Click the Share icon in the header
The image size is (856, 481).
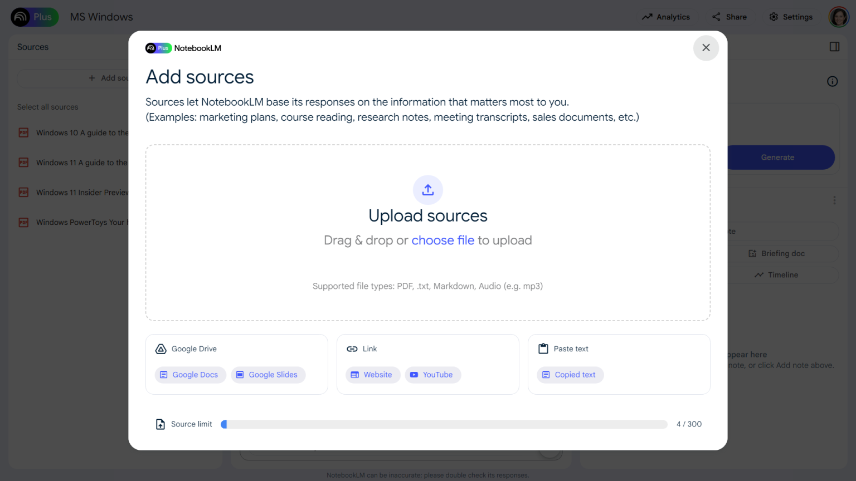[716, 17]
